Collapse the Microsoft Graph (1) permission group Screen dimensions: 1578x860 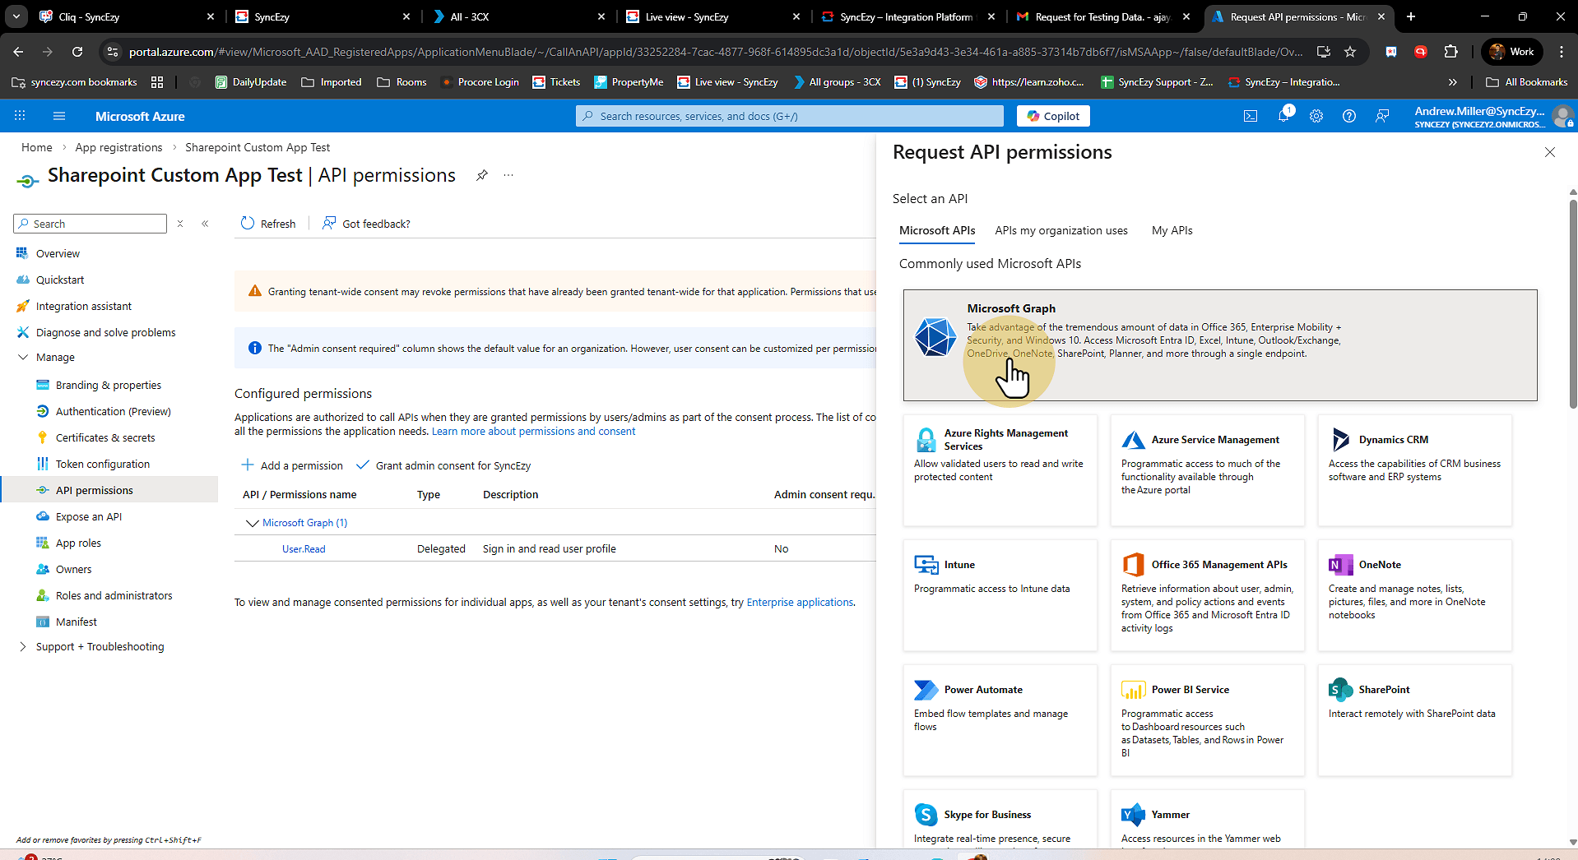252,523
